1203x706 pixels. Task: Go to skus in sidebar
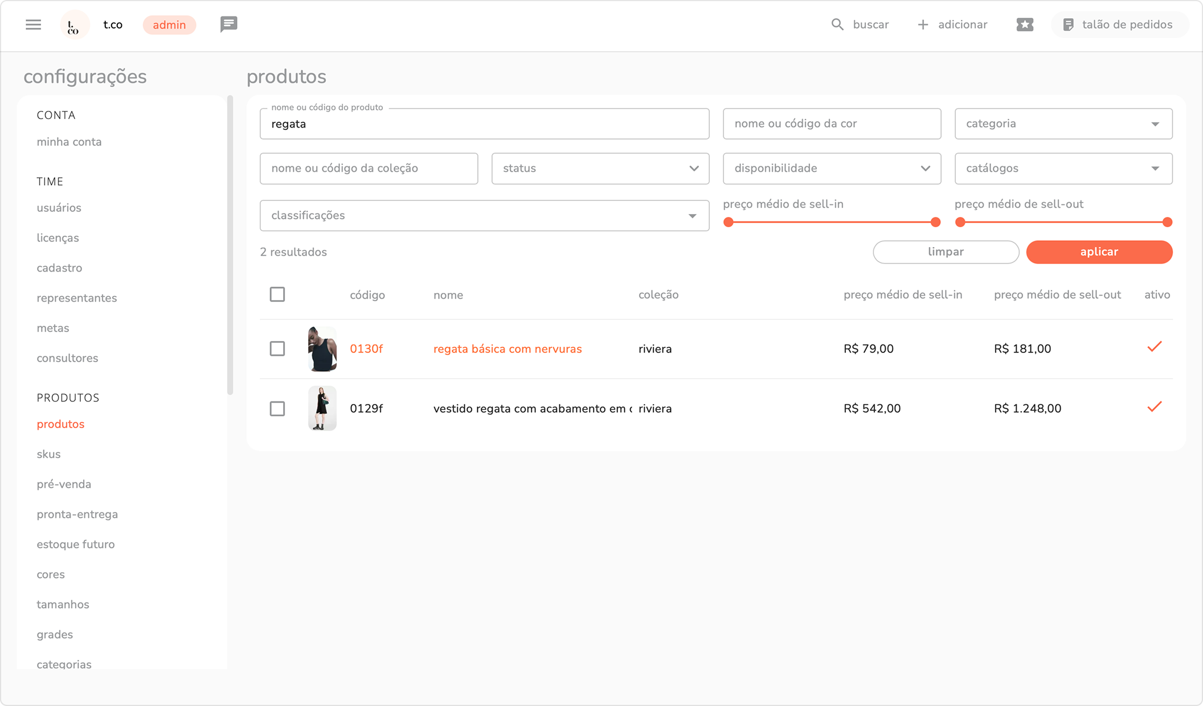pyautogui.click(x=48, y=454)
